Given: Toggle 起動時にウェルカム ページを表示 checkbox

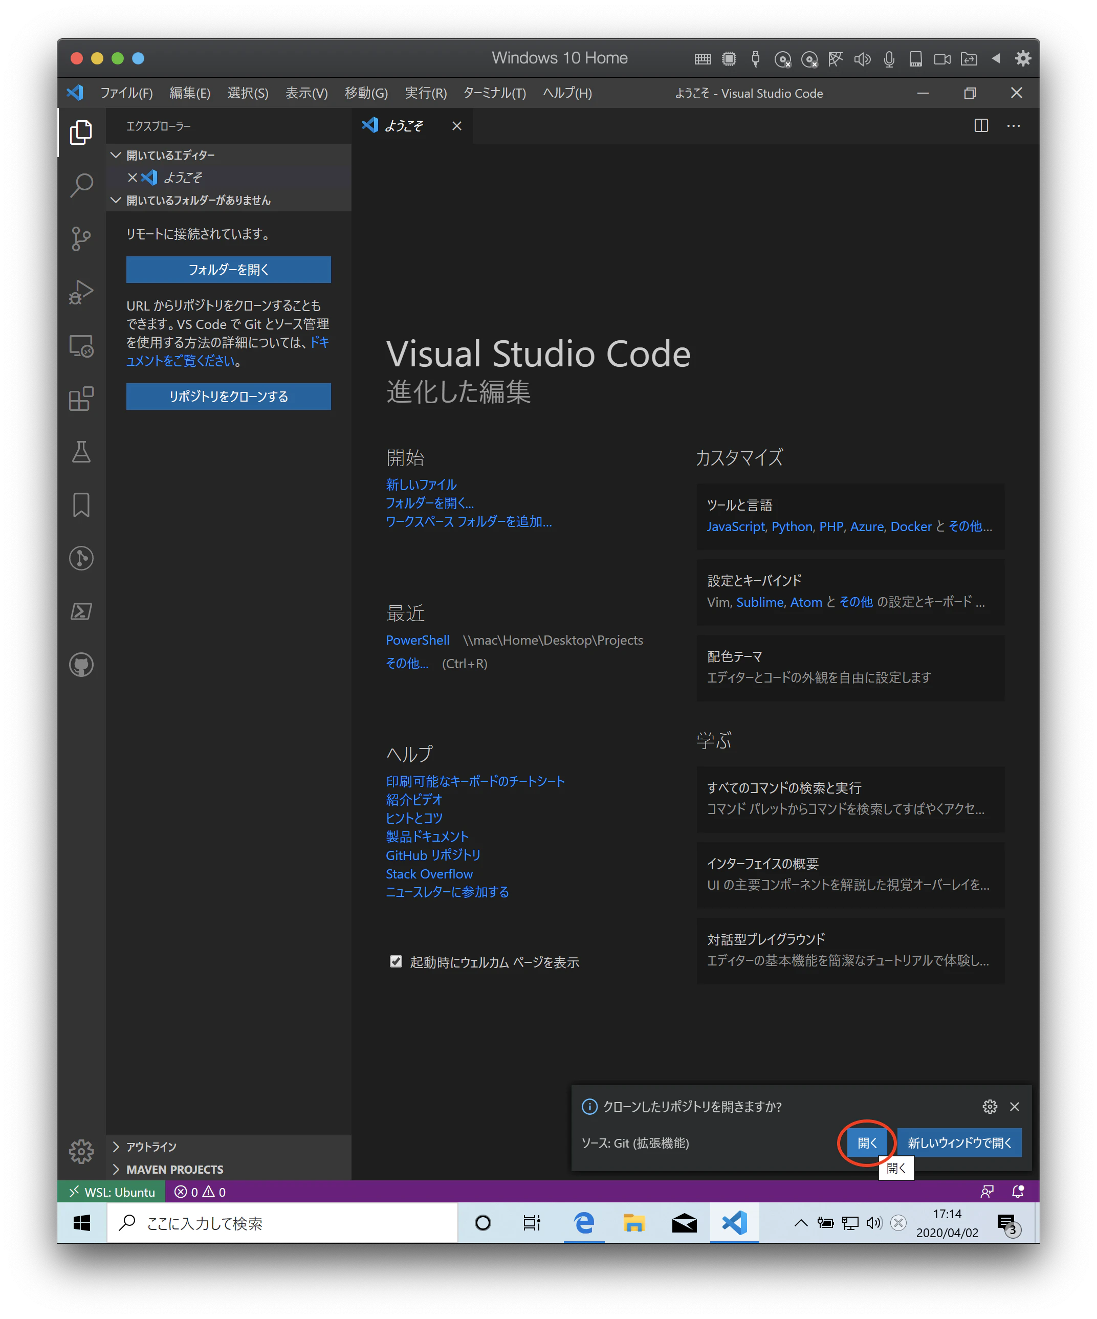Looking at the screenshot, I should pyautogui.click(x=396, y=961).
